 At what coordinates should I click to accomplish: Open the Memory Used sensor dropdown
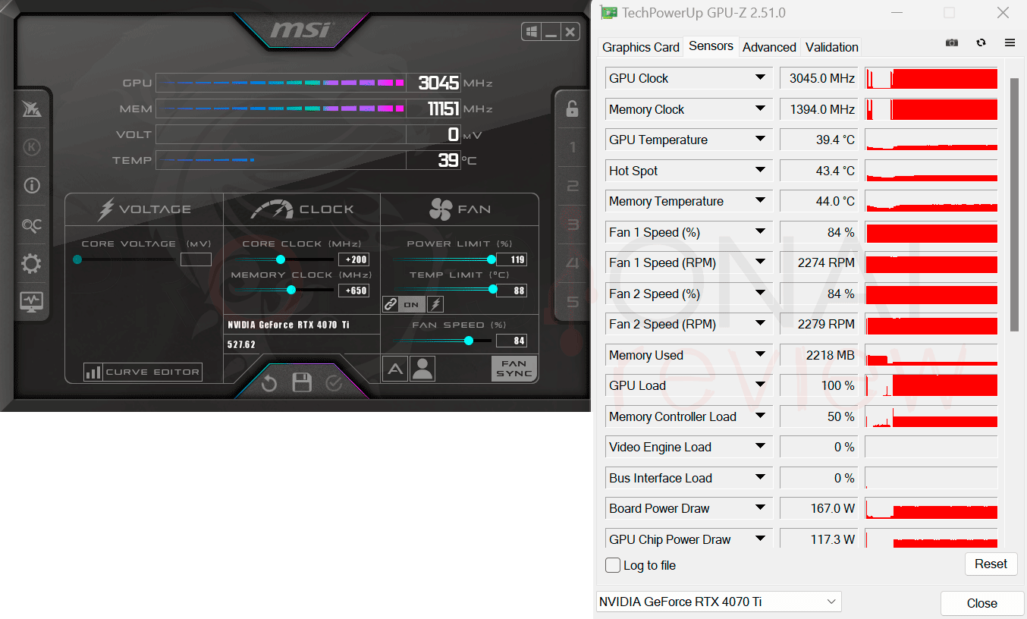tap(760, 354)
